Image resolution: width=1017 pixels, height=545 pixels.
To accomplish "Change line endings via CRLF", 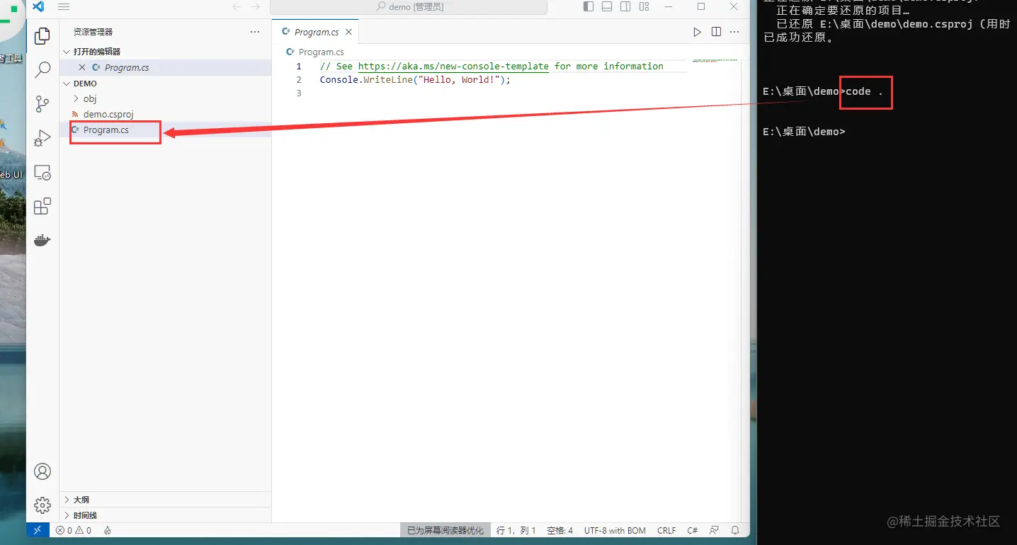I will (666, 530).
